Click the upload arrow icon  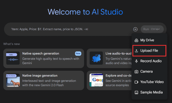(x=137, y=51)
